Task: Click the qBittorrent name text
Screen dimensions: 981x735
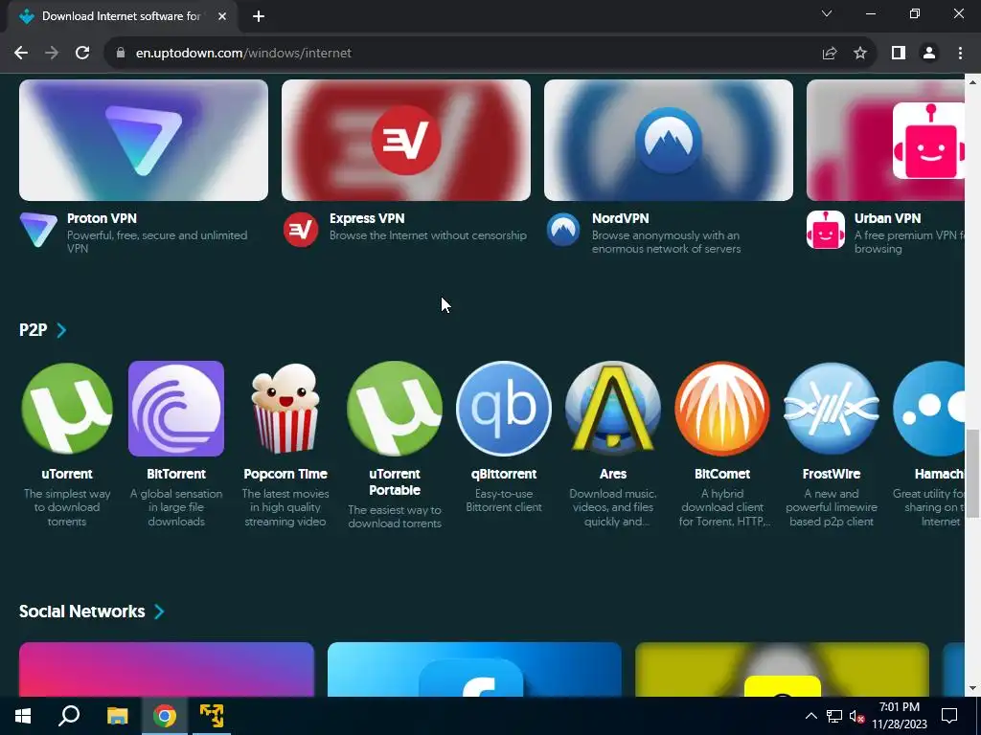Action: (x=504, y=474)
